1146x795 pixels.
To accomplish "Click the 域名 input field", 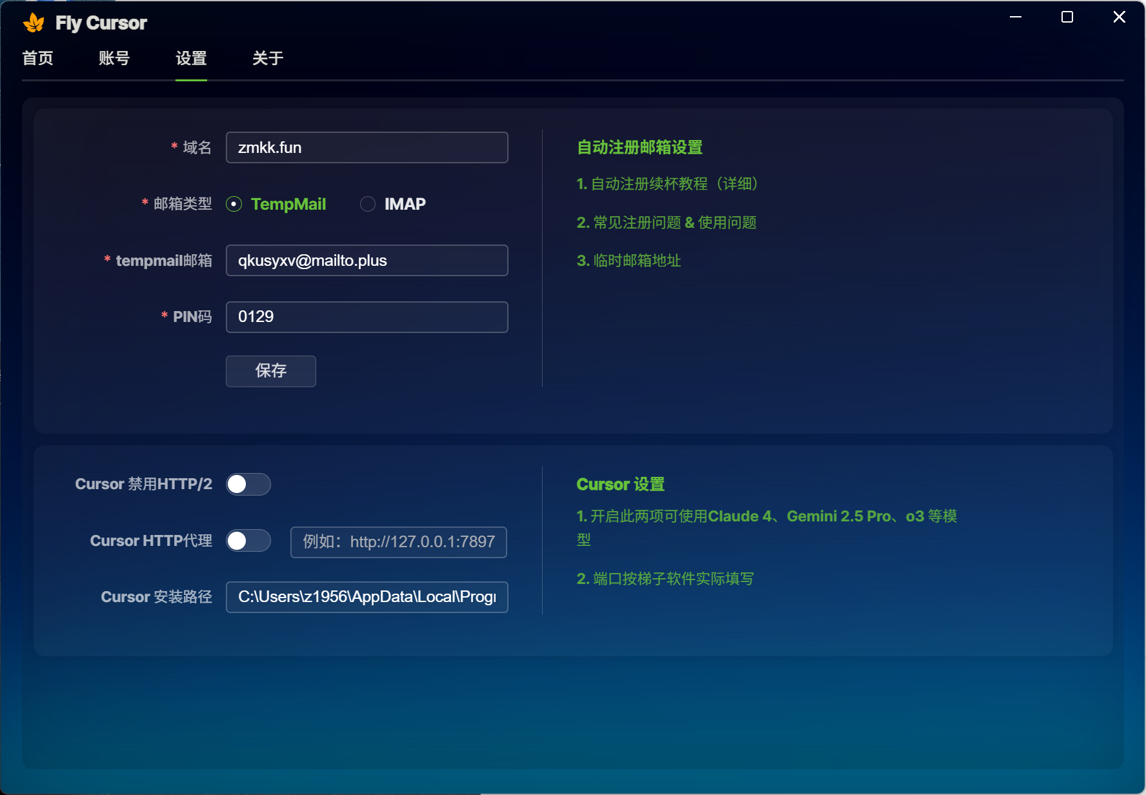I will coord(367,148).
